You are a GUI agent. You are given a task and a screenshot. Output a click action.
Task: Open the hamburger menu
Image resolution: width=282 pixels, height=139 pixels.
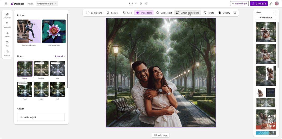tap(6, 4)
